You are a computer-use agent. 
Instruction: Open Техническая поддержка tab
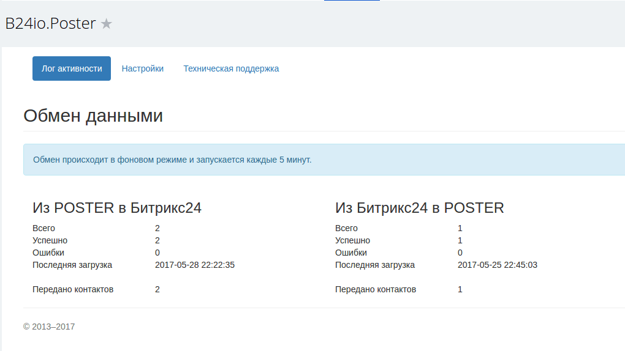tap(231, 68)
